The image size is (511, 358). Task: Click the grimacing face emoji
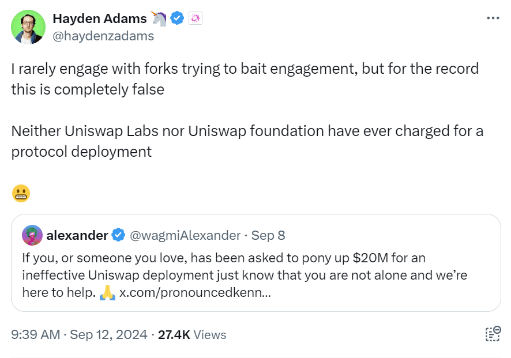(20, 194)
